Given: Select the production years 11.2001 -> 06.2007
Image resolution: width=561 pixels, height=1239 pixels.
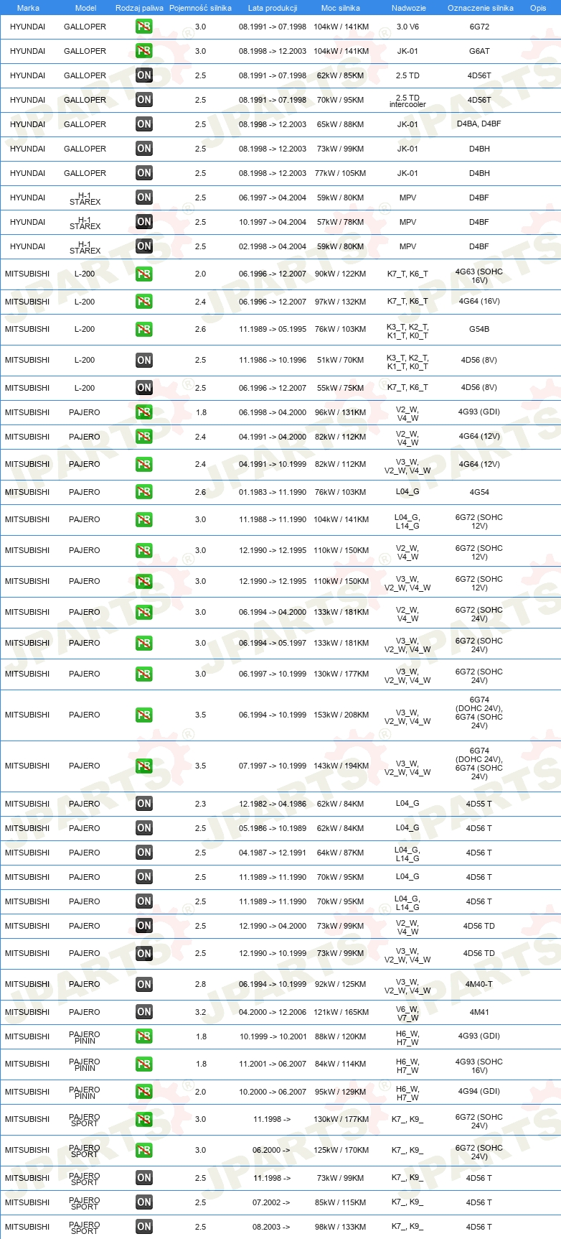Looking at the screenshot, I should [x=273, y=1064].
